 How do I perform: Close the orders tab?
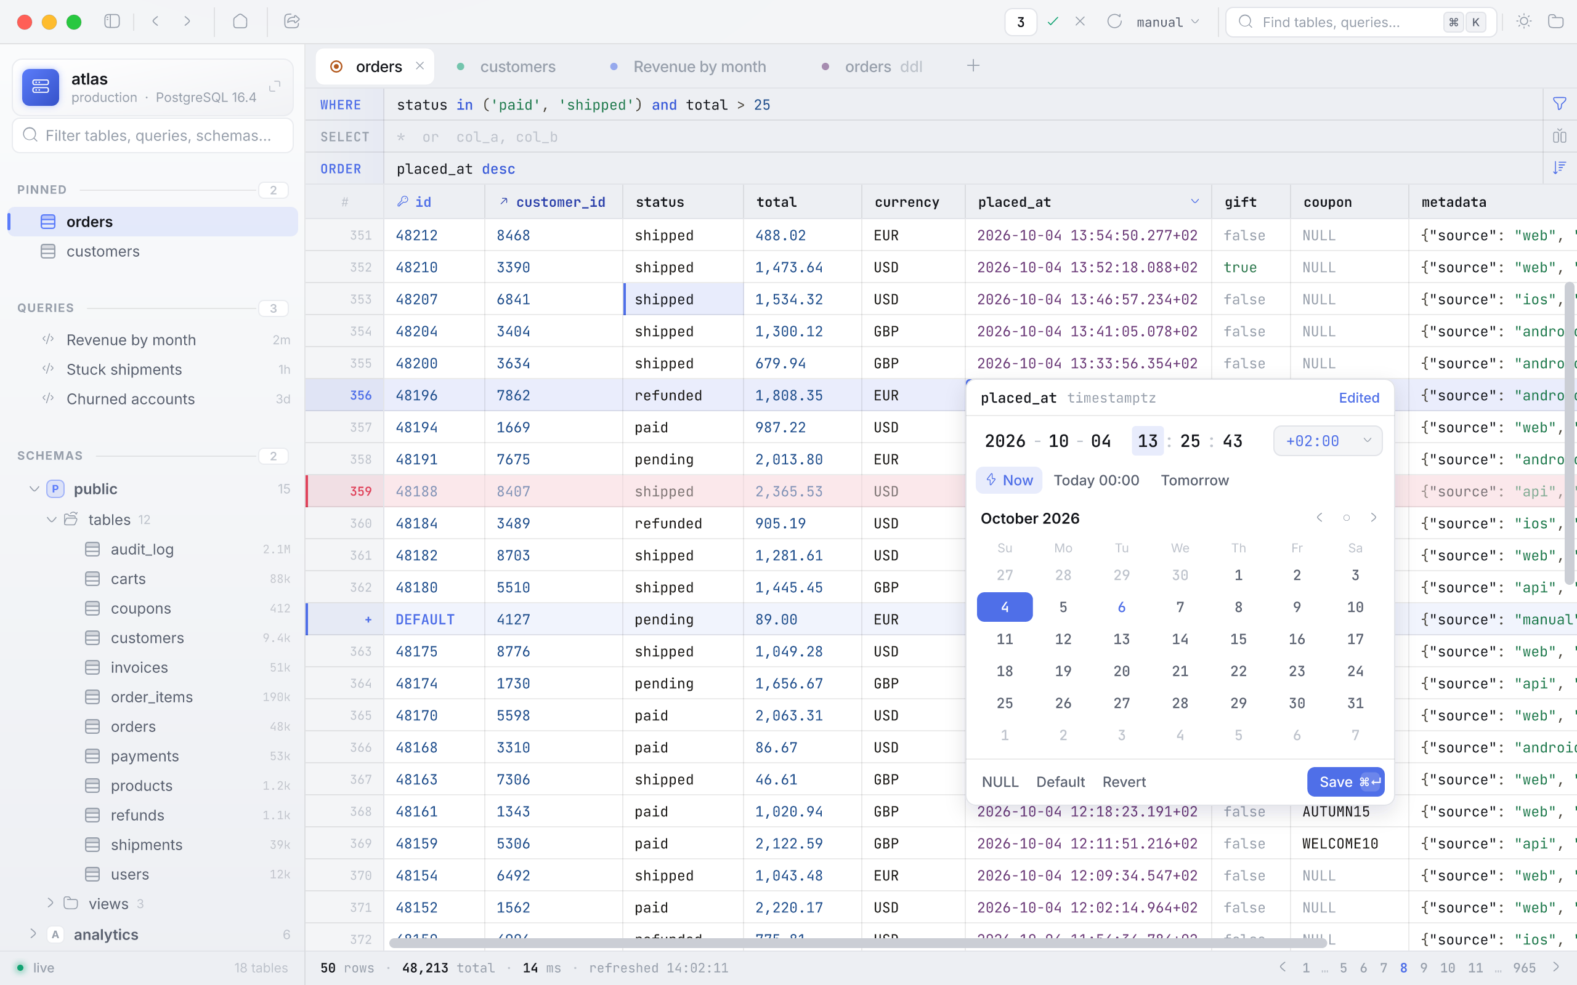420,66
